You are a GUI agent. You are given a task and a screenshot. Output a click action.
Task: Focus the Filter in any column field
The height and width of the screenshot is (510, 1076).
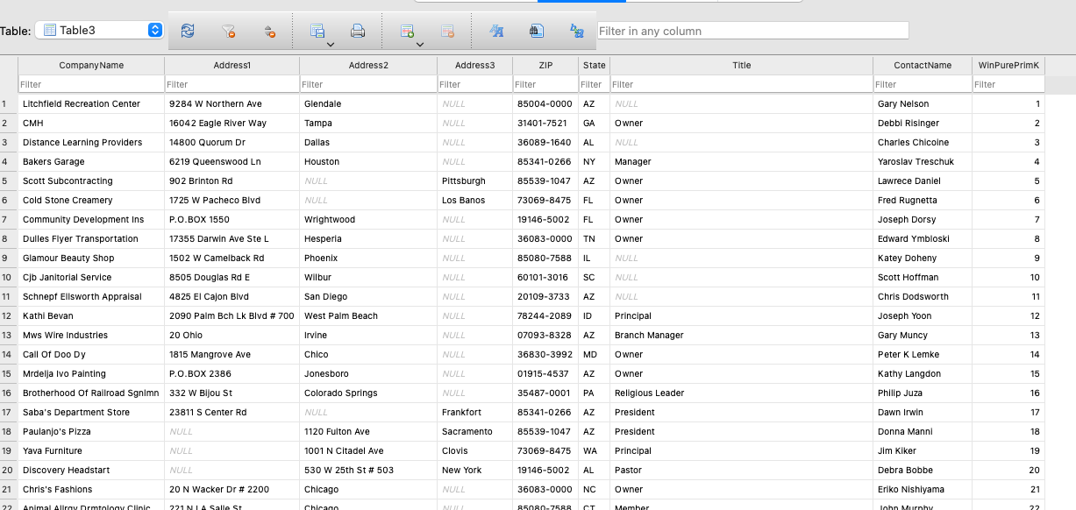pos(752,31)
